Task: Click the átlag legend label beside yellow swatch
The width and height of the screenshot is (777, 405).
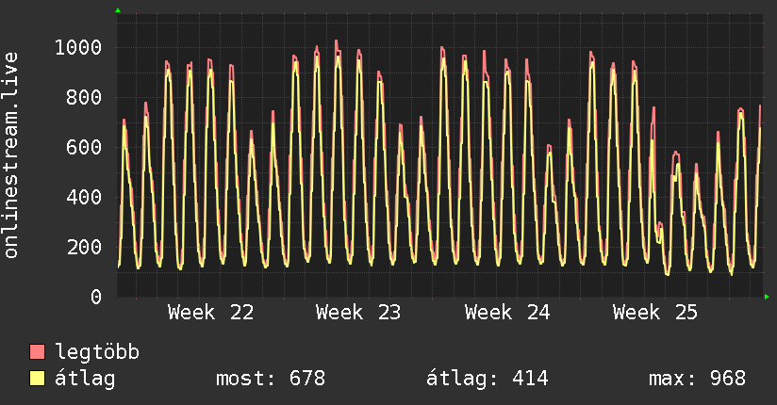Action: [x=85, y=379]
